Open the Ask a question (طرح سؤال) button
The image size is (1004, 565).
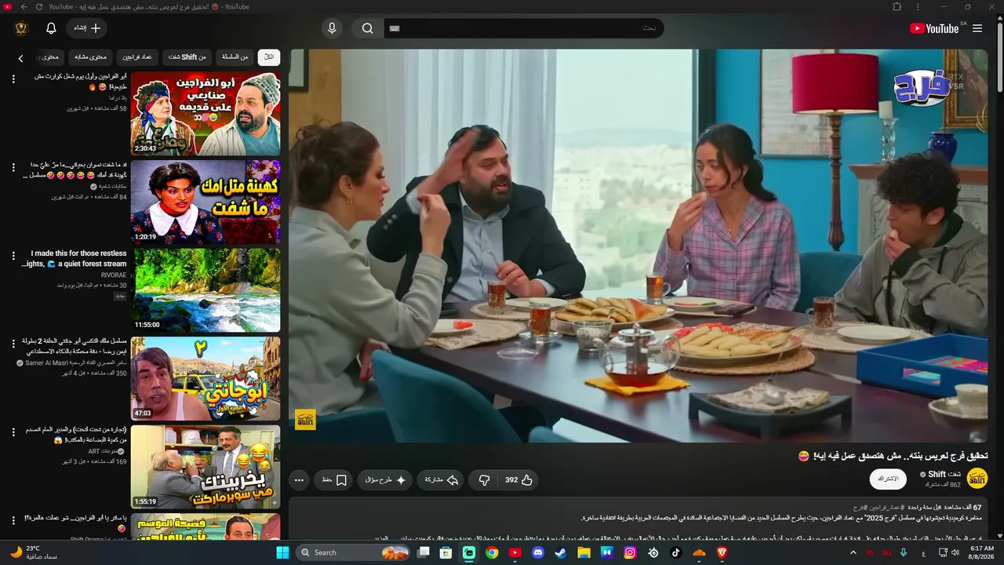(385, 479)
